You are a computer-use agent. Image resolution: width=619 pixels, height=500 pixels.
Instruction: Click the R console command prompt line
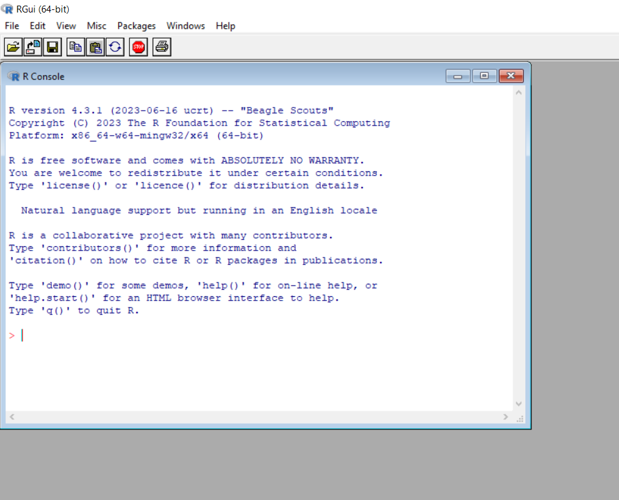[x=259, y=336]
